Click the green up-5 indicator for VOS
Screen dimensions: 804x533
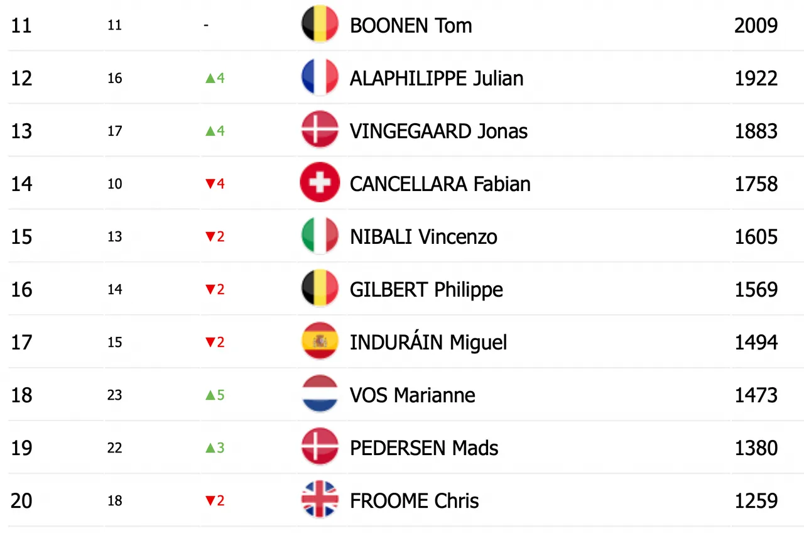tap(215, 395)
